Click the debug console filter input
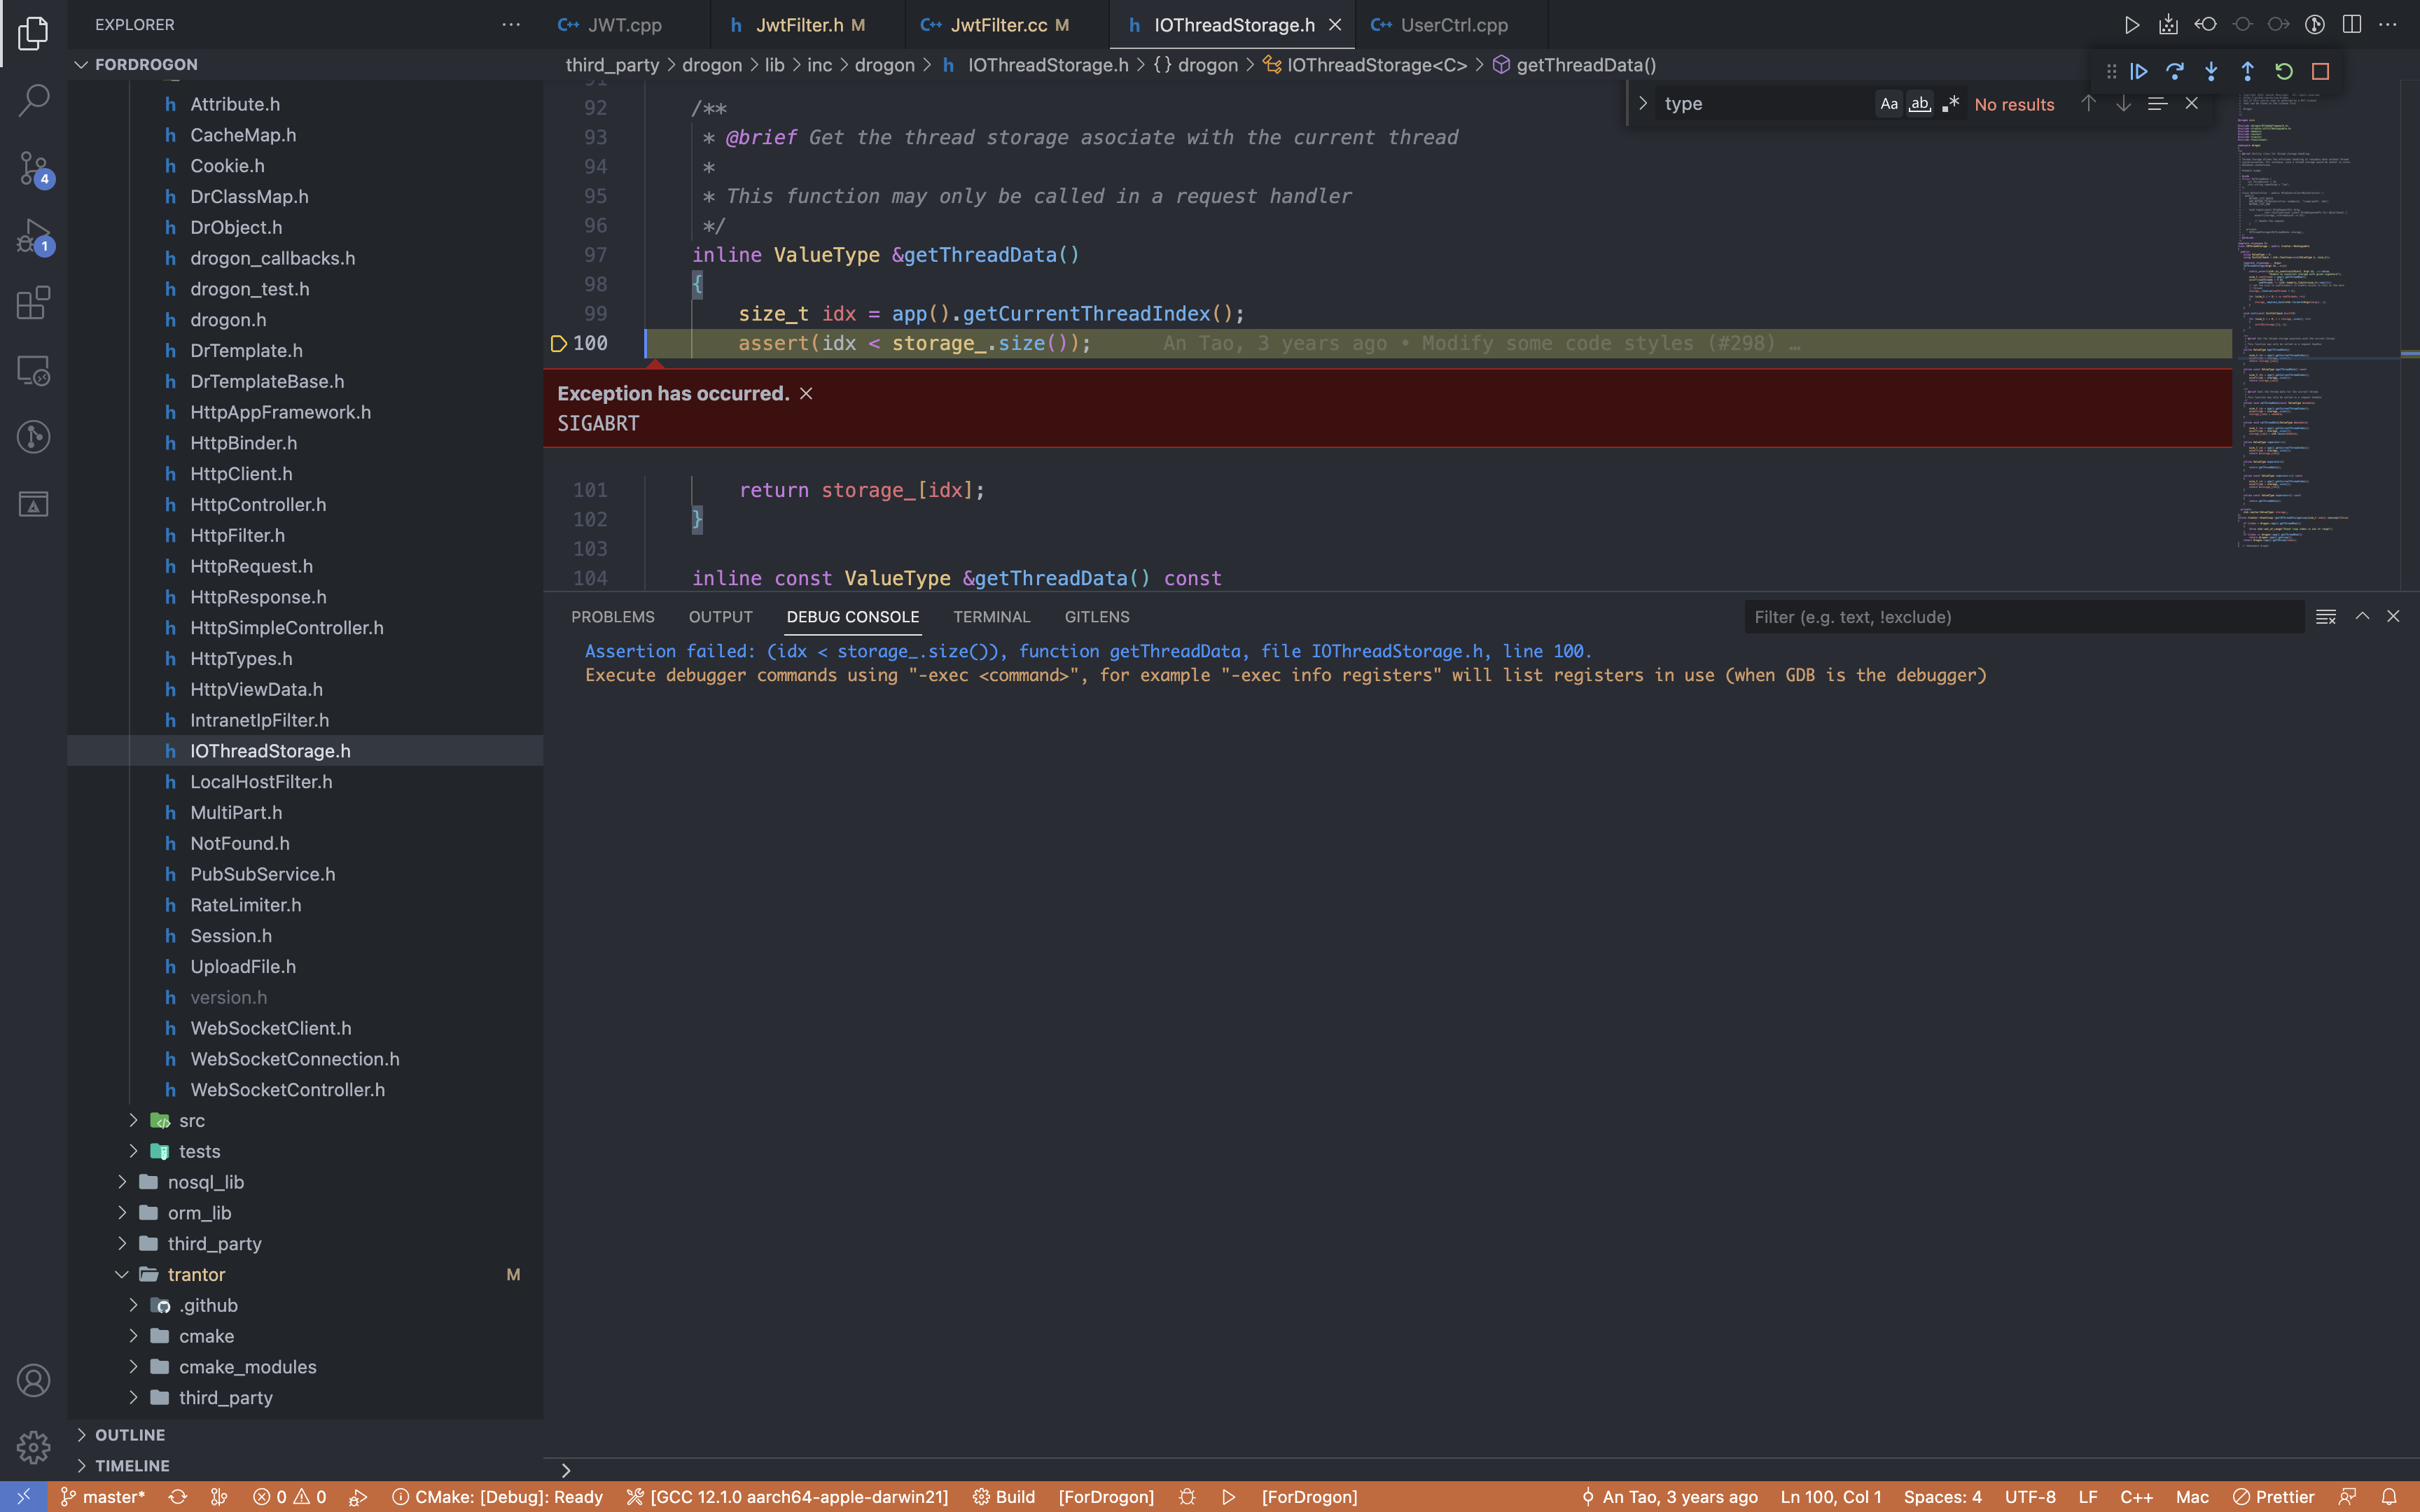2420x1512 pixels. click(x=2024, y=617)
